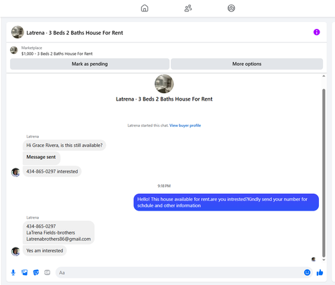The width and height of the screenshot is (335, 285).
Task: Open the GIF picker icon
Action: point(47,272)
